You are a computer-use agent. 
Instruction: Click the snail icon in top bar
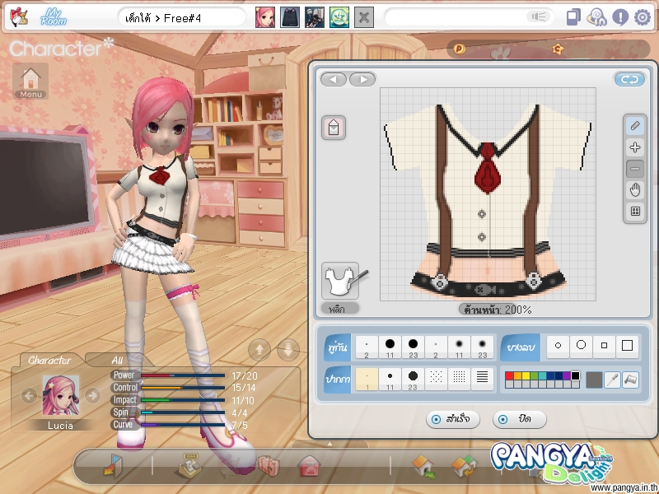click(596, 17)
